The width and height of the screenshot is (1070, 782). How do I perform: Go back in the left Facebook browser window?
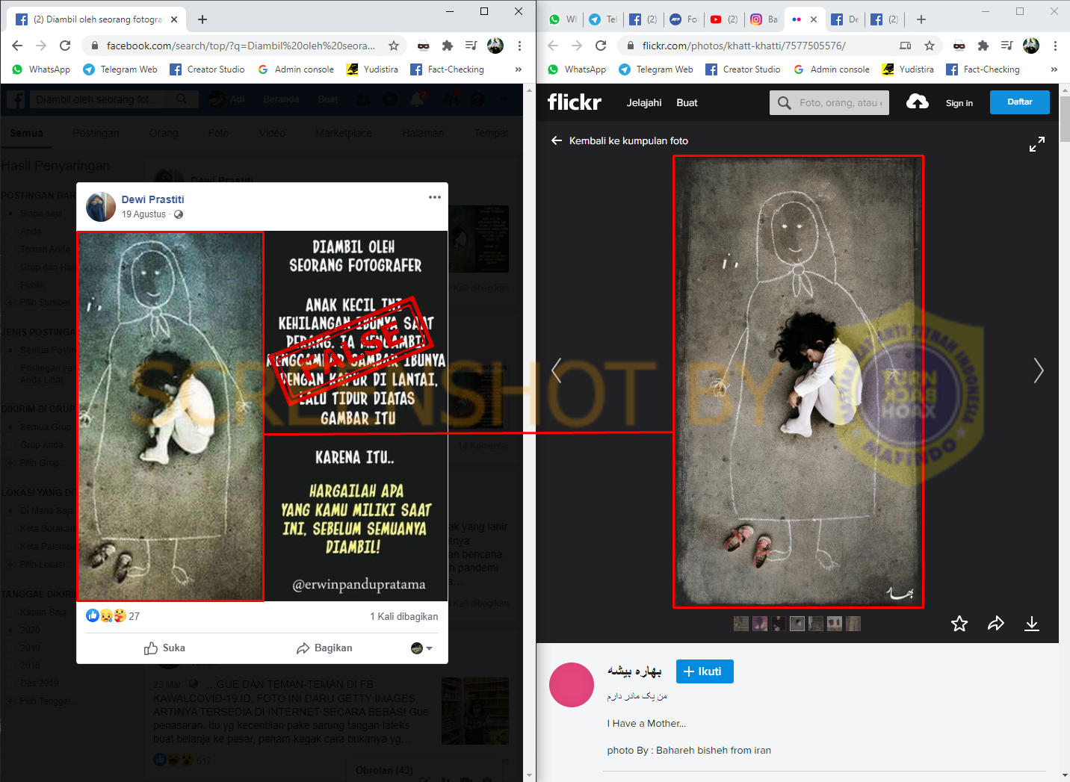pyautogui.click(x=17, y=46)
